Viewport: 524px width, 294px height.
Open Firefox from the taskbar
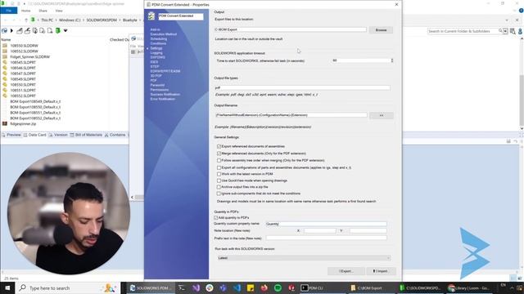coord(264,287)
